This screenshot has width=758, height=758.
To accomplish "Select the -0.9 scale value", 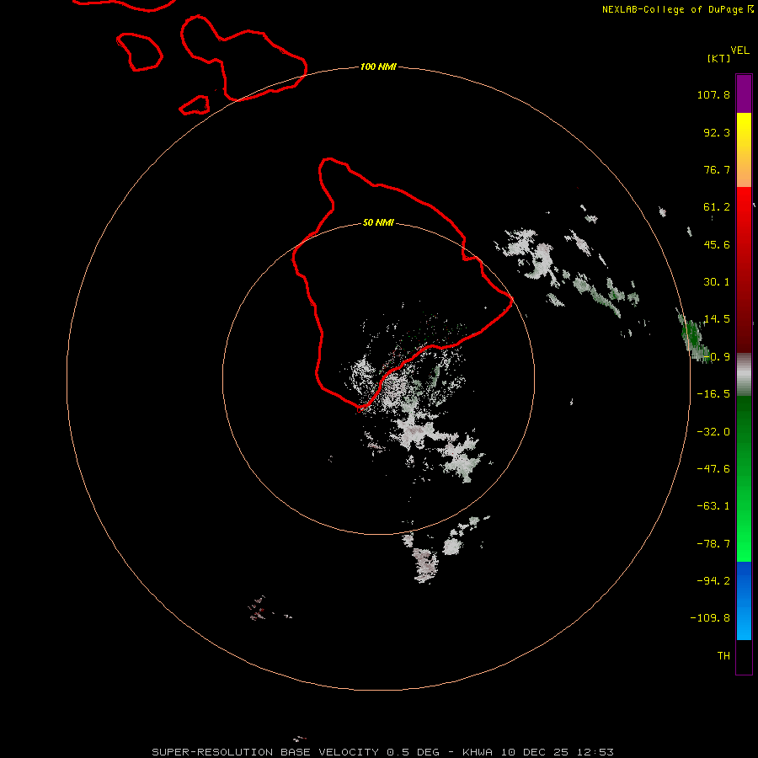I will click(x=717, y=357).
